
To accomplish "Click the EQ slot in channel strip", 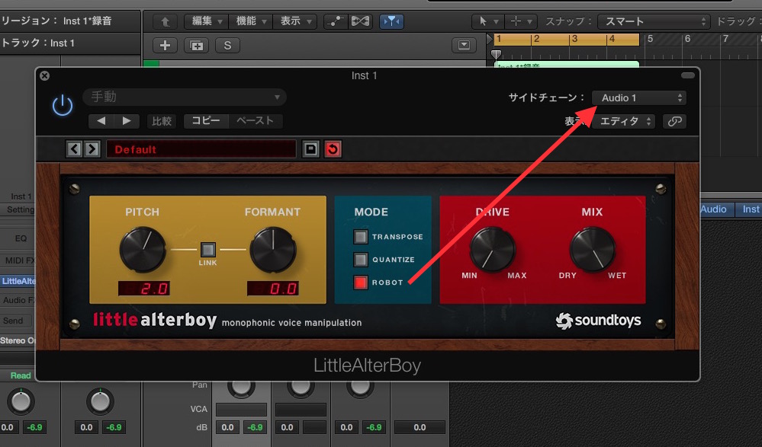I will (x=21, y=238).
